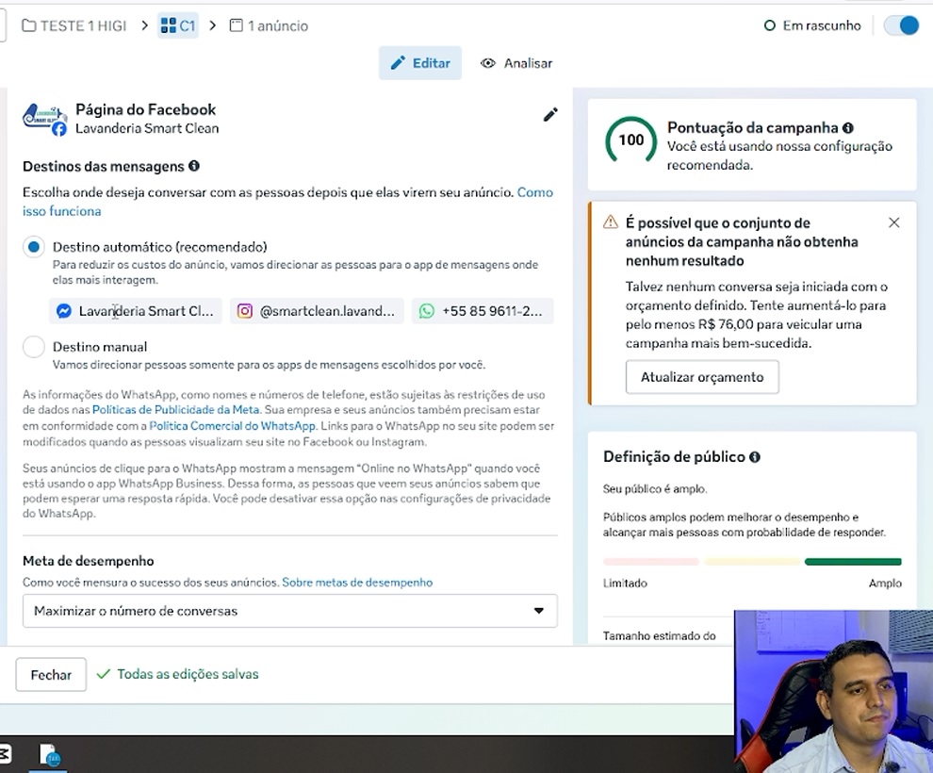This screenshot has height=773, width=933.
Task: Click the green checkmark by Todas as edições salvas
Action: tap(104, 674)
